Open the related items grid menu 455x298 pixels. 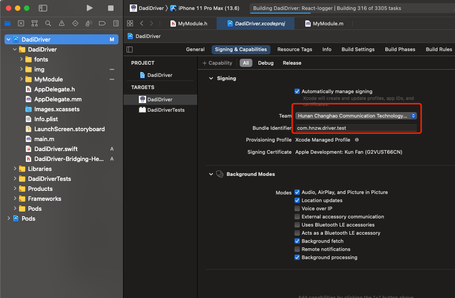(x=130, y=24)
